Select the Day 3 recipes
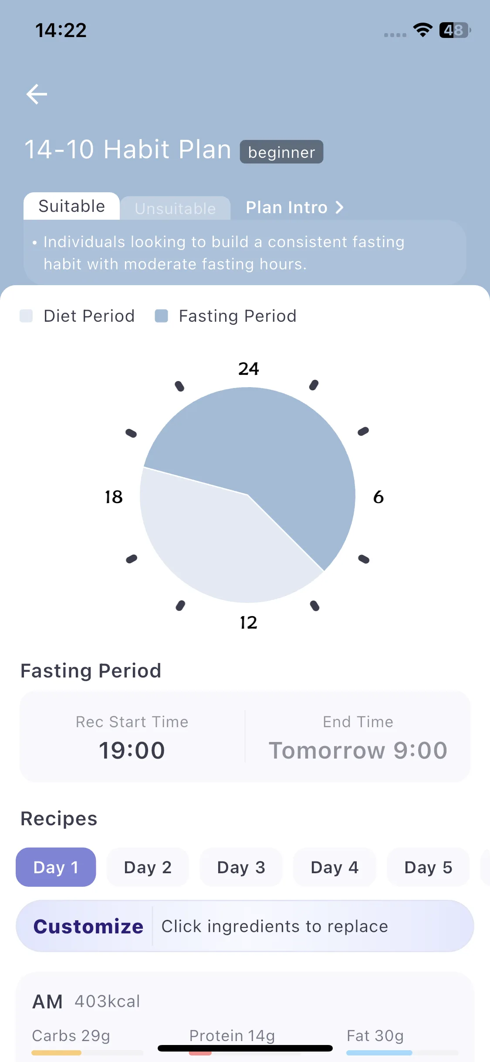 coord(241,867)
